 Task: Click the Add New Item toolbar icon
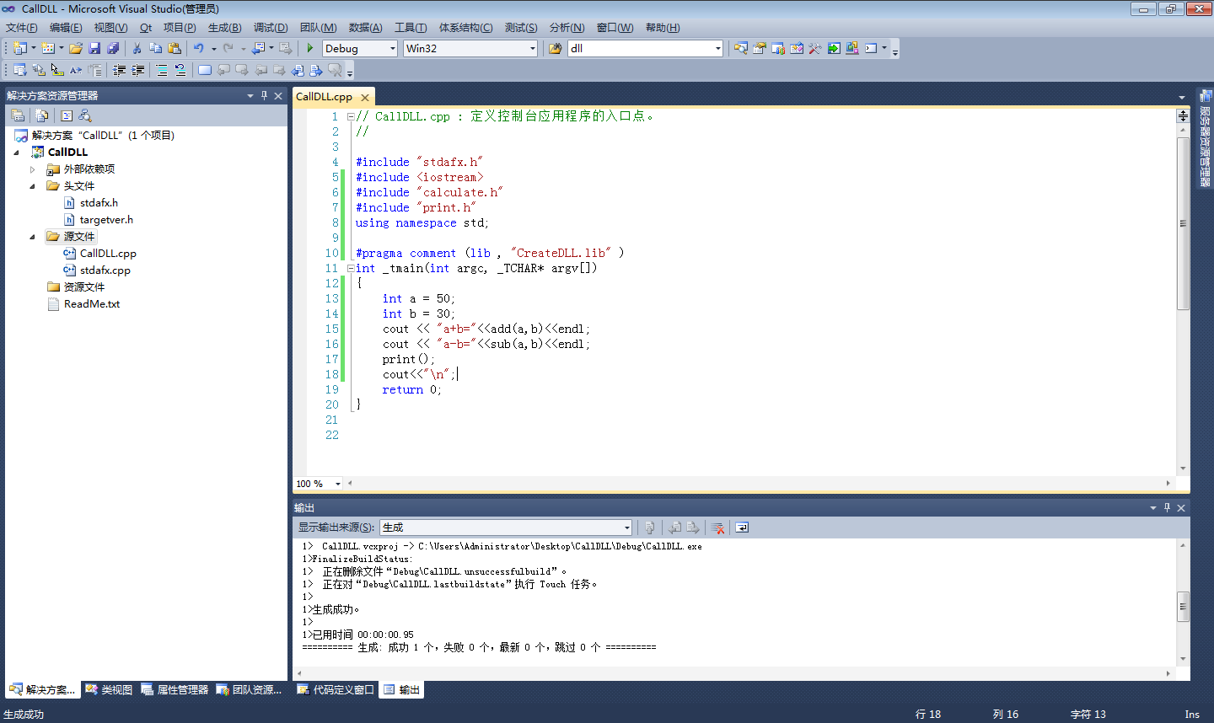[x=48, y=48]
